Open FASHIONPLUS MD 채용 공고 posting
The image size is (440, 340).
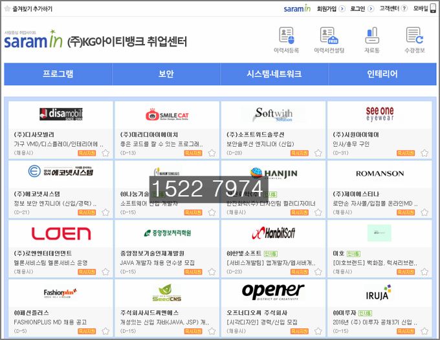(50, 323)
